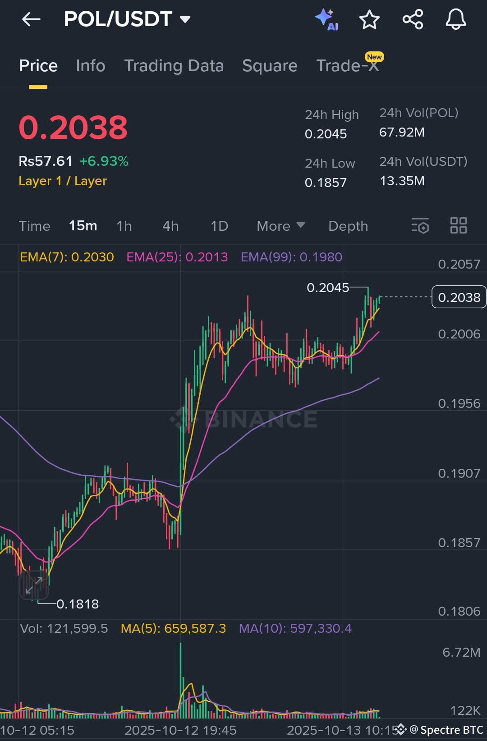487x741 pixels.
Task: Tap the Layer 1 / Layer category link
Action: click(x=63, y=181)
